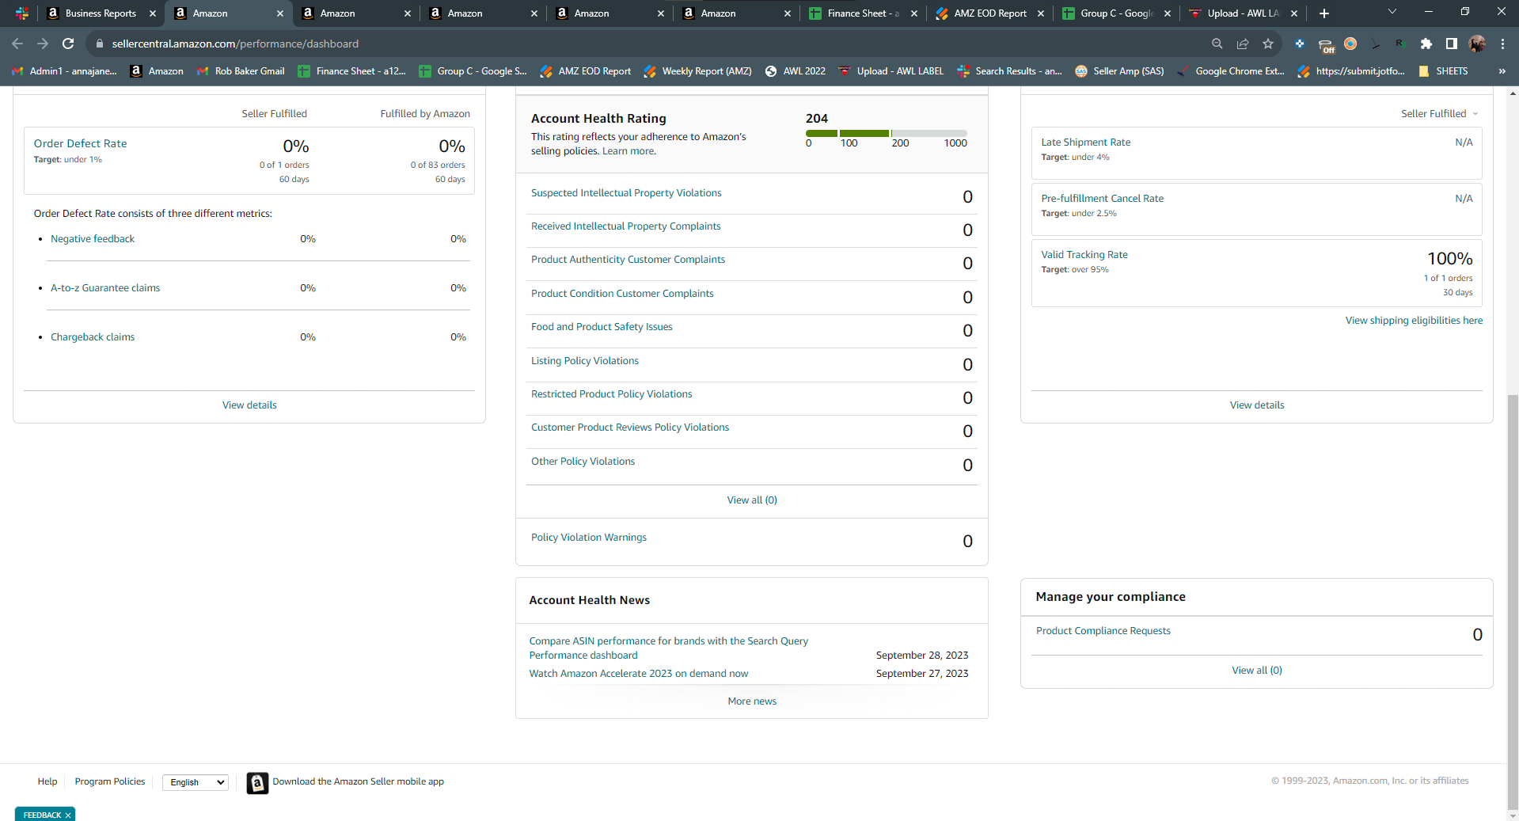The image size is (1519, 821).
Task: Click the RS extension icon
Action: coord(1400,44)
